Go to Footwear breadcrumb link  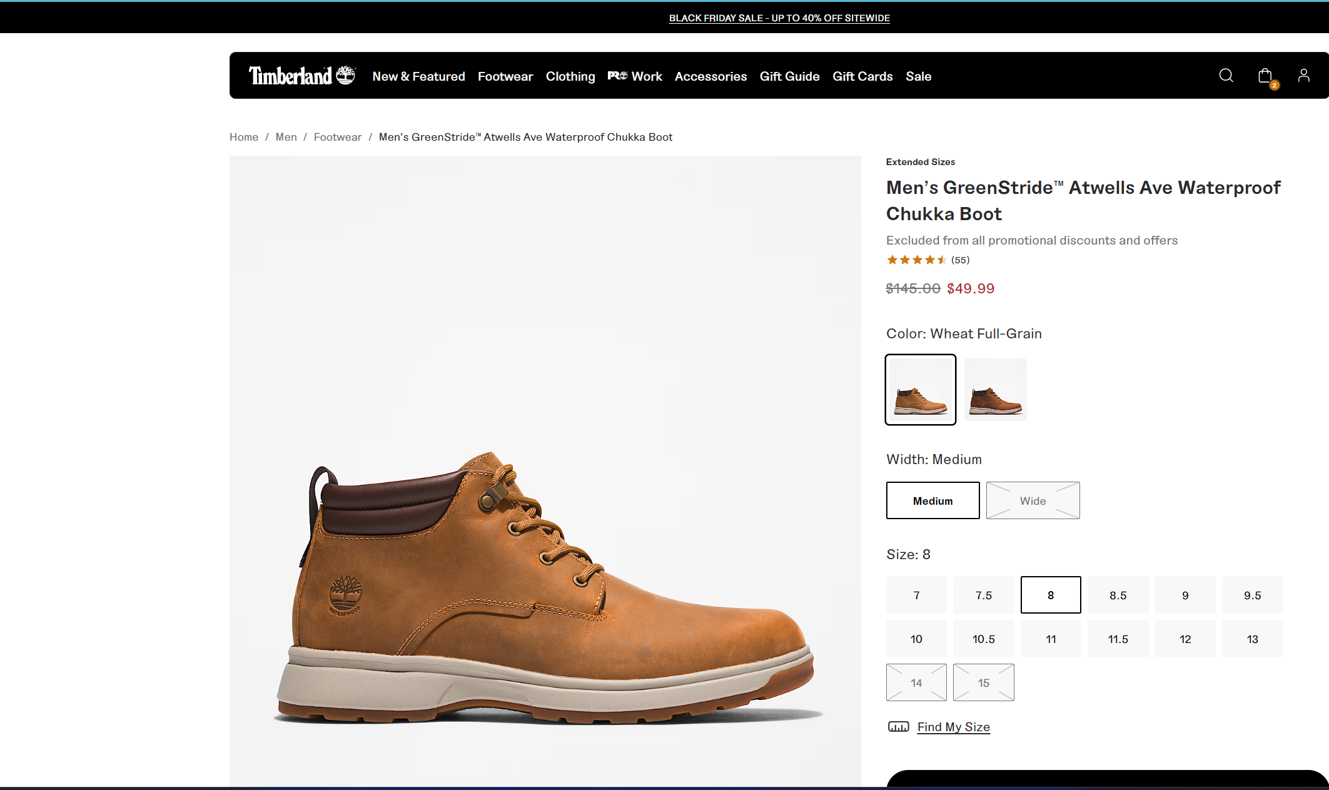coord(337,137)
